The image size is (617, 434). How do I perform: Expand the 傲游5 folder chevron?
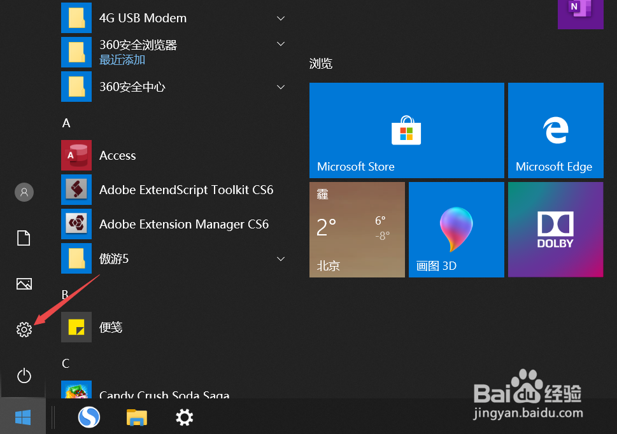pyautogui.click(x=281, y=258)
